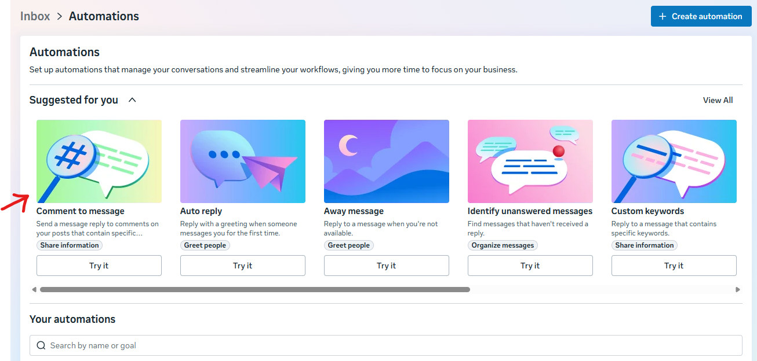Go back to Inbox breadcrumb

[35, 16]
